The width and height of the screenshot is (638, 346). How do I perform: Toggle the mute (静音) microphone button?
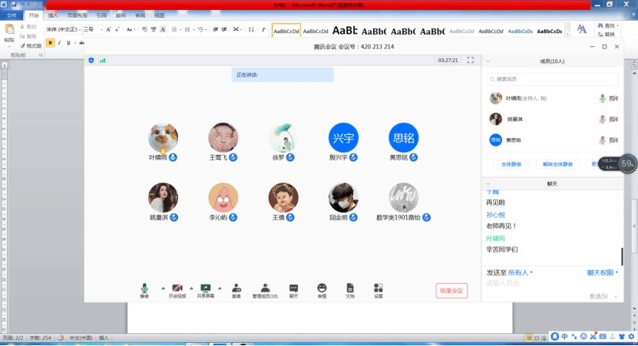click(x=144, y=288)
